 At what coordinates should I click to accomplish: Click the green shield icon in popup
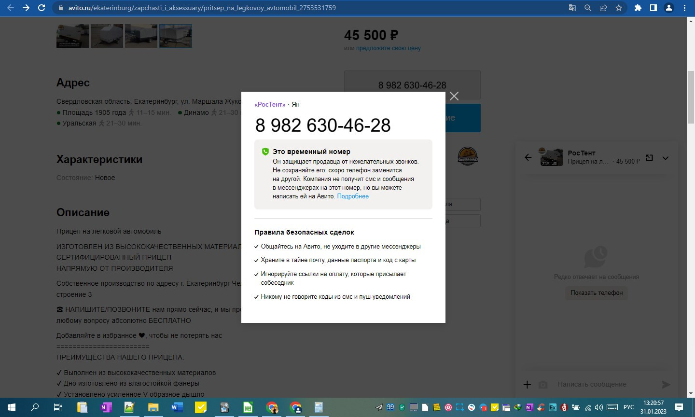pyautogui.click(x=265, y=152)
